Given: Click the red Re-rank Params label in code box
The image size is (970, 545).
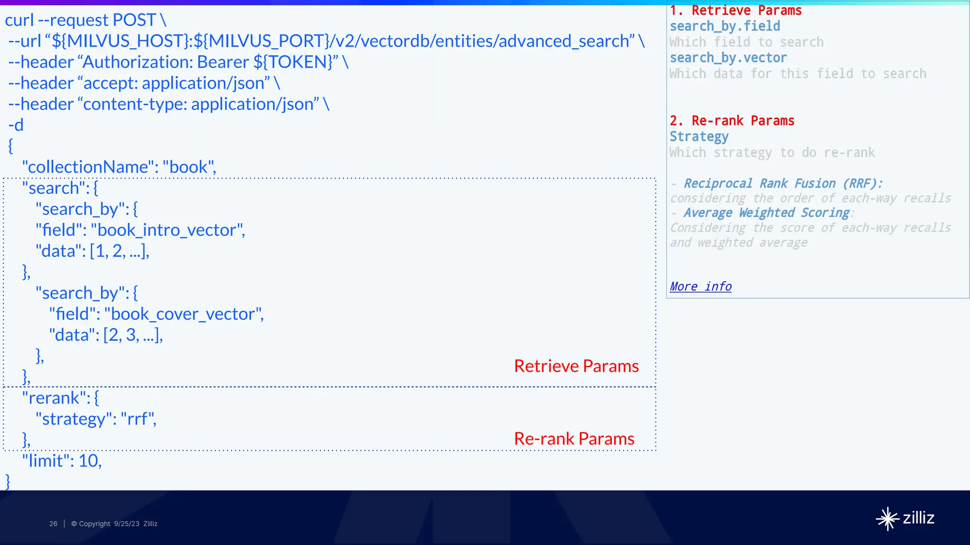Looking at the screenshot, I should 574,439.
